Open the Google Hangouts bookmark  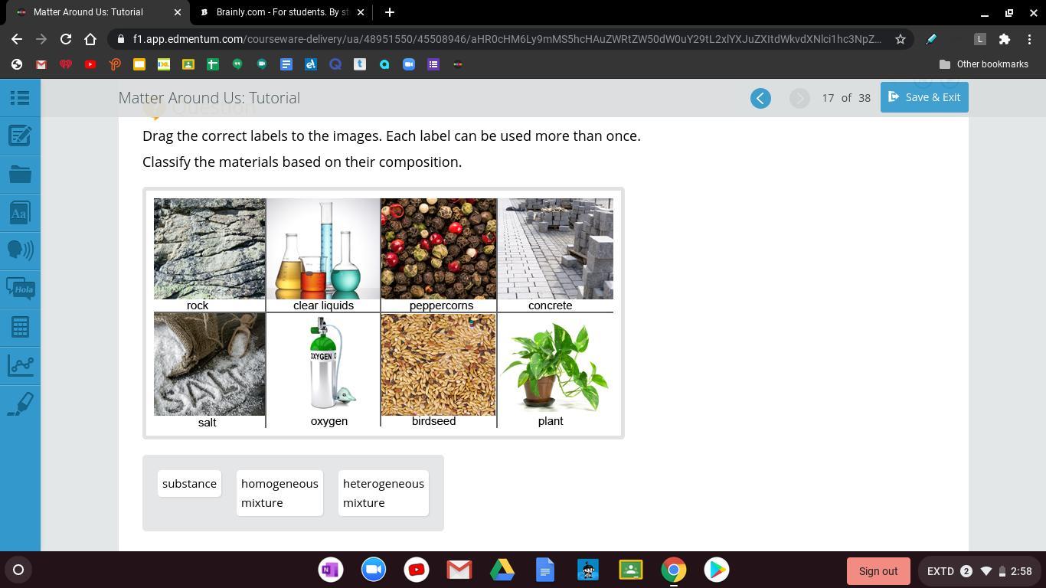tap(237, 64)
